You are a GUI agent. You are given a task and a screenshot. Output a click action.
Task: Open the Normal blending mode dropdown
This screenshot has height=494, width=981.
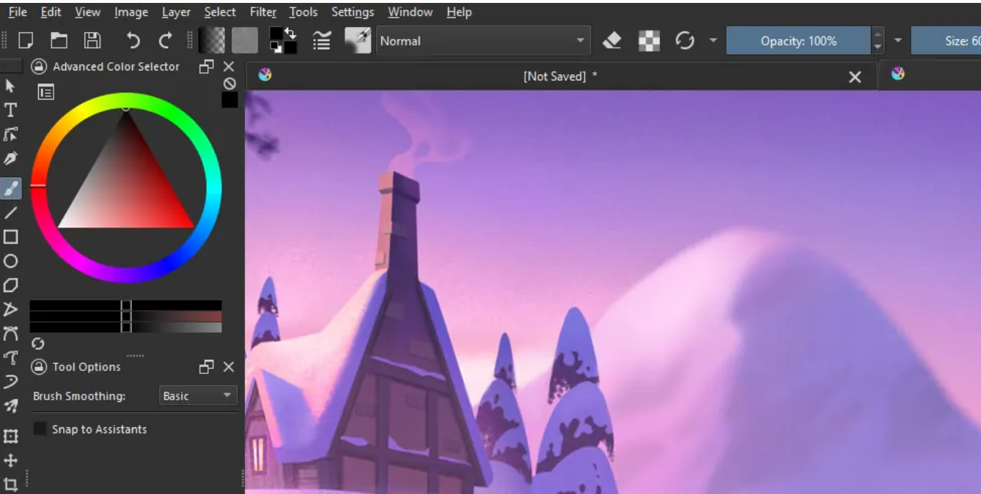pyautogui.click(x=483, y=41)
